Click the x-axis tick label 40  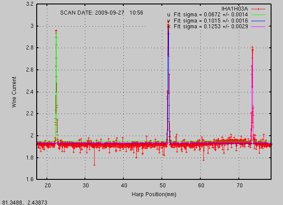124,186
